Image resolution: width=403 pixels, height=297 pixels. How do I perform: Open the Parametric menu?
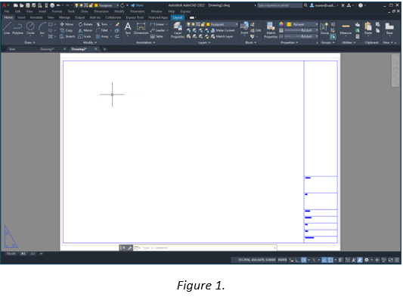click(x=138, y=11)
